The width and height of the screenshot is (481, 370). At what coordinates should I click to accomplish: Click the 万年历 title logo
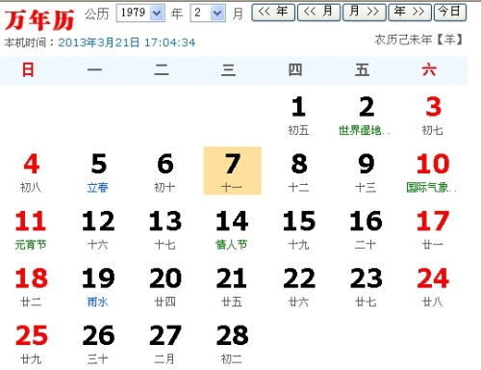[x=39, y=20]
